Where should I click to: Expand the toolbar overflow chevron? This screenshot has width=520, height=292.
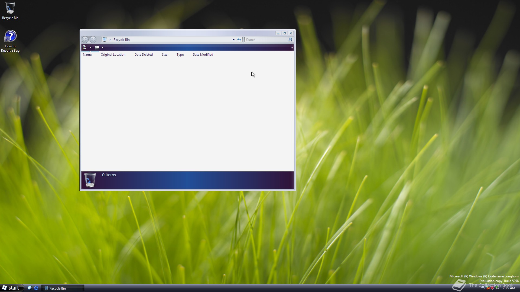coord(292,48)
